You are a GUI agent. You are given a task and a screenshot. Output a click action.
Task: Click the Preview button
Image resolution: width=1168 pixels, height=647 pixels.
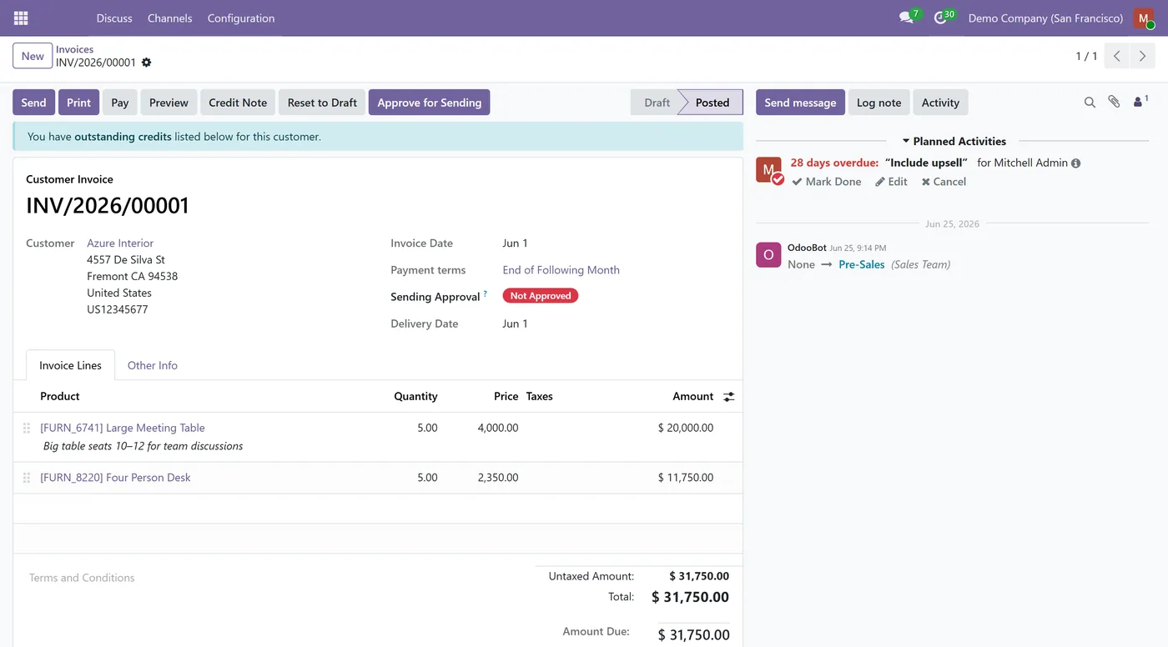(169, 103)
